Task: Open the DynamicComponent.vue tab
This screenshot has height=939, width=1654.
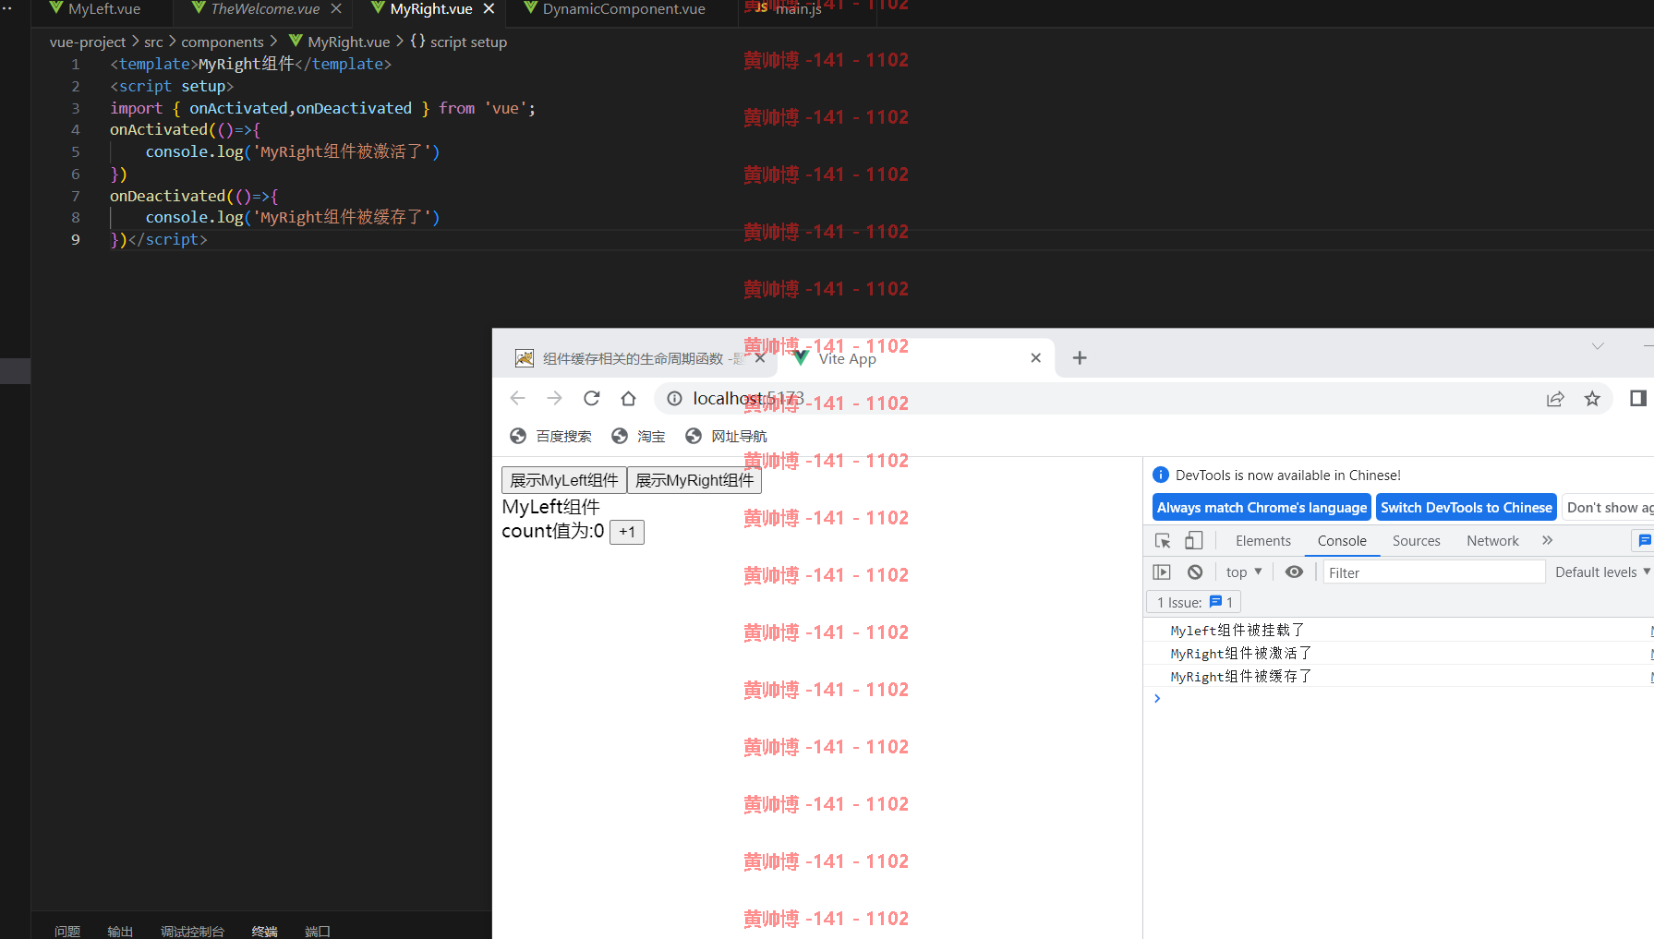Action: pos(623,9)
